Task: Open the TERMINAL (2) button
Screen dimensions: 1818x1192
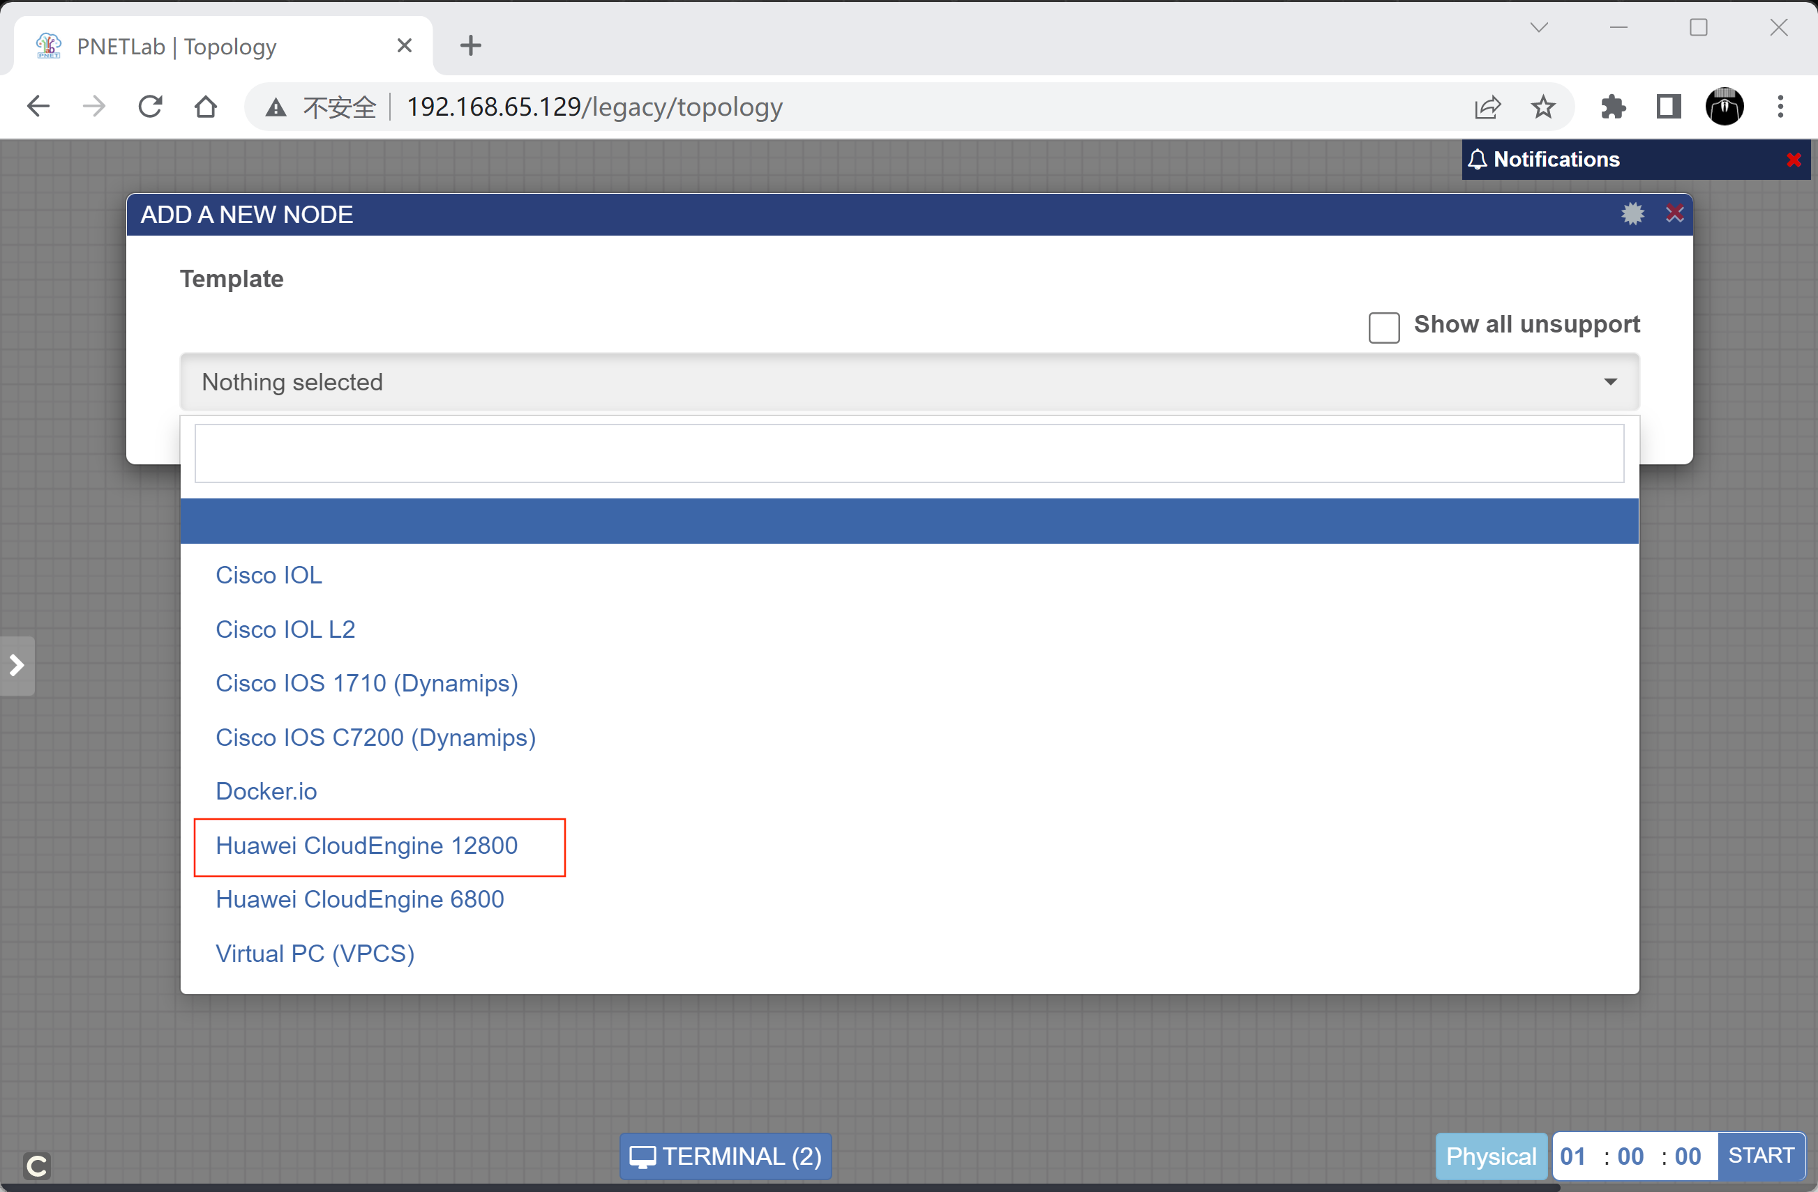Action: tap(726, 1156)
